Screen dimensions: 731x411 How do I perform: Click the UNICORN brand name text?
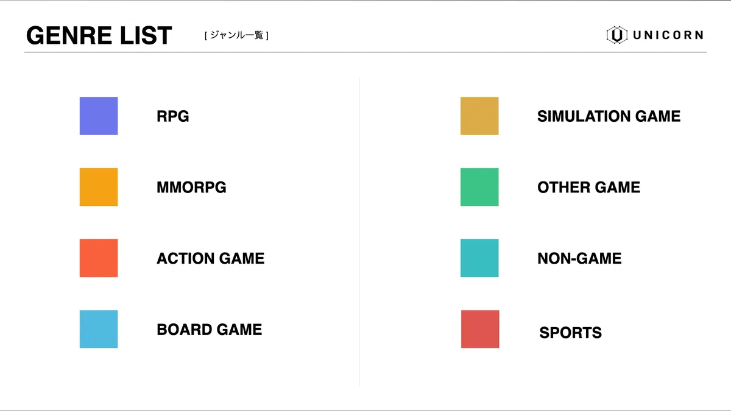tap(668, 35)
